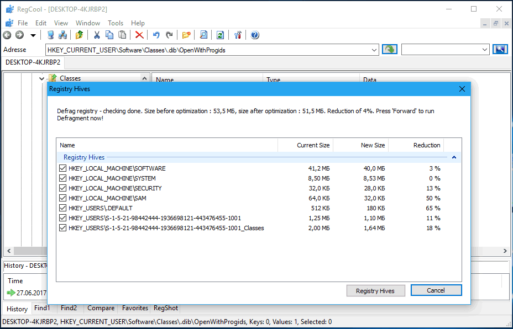
Task: Open the address bar dropdown
Action: (x=374, y=50)
